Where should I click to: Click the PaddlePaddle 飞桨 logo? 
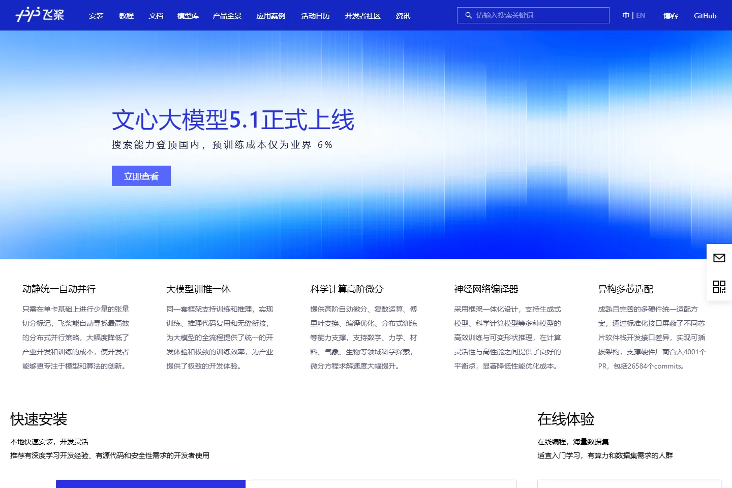[40, 15]
